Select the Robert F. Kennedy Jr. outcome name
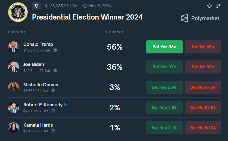This screenshot has width=228, height=141. click(46, 105)
